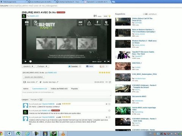Click the comment text input field
Screen dimensions: 182x136
[66, 94]
